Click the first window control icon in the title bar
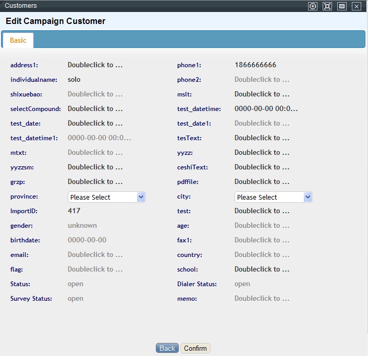 pos(313,6)
